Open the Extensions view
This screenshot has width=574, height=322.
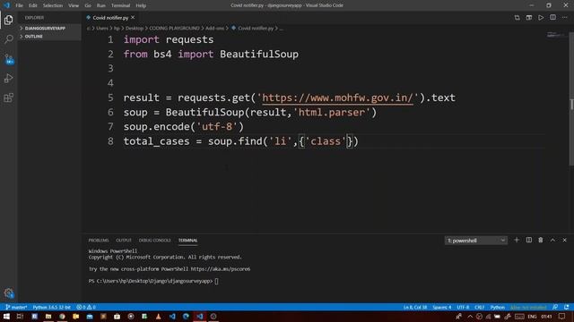click(9, 97)
